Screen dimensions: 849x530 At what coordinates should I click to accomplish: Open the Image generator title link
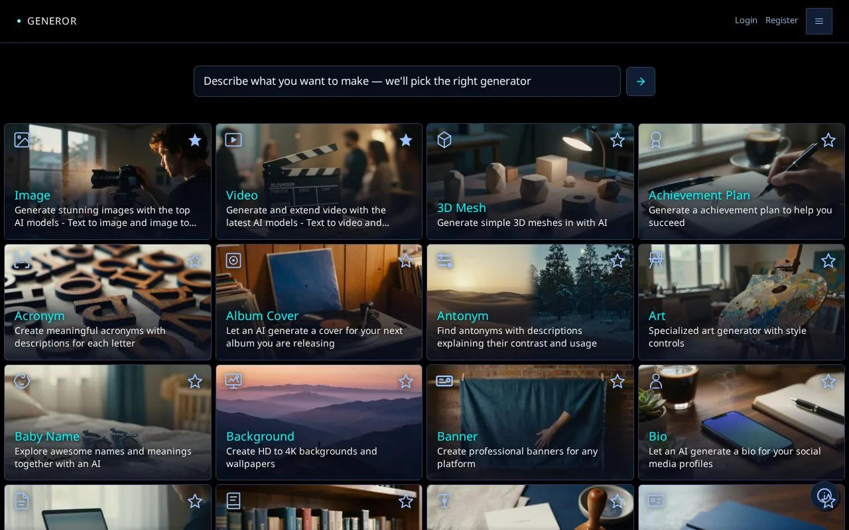tap(33, 195)
